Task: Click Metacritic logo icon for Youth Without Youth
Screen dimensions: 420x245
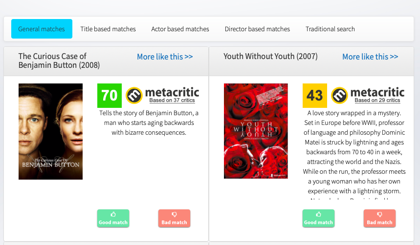Action: pos(340,96)
